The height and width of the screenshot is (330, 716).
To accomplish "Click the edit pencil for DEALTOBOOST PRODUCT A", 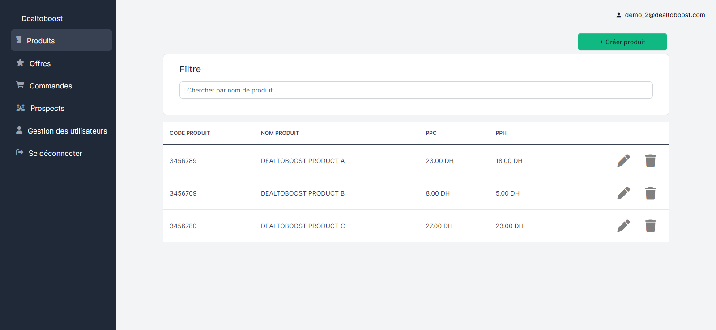I will pos(623,160).
